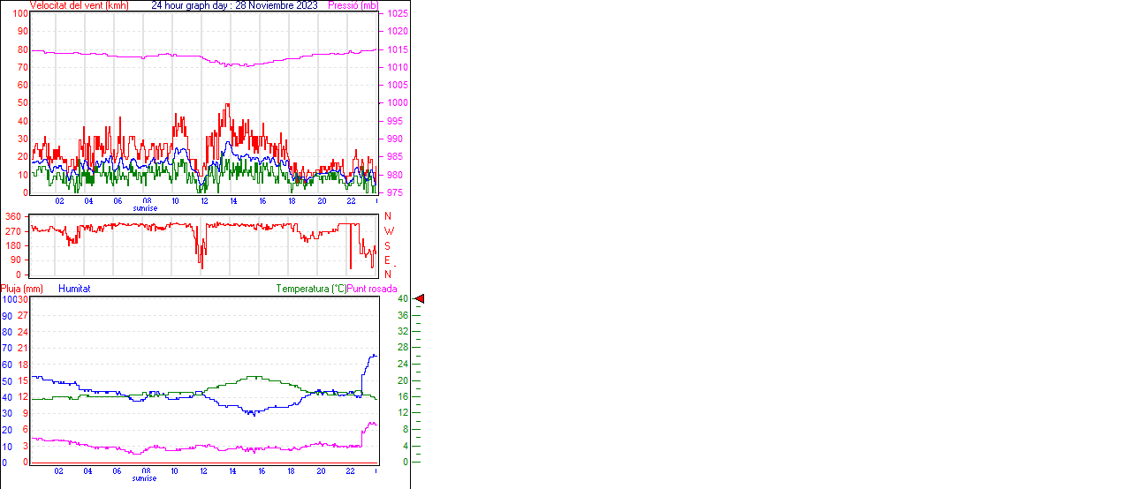This screenshot has height=489, width=1131.
Task: Click the humidity spike at end of day
Action: click(372, 356)
